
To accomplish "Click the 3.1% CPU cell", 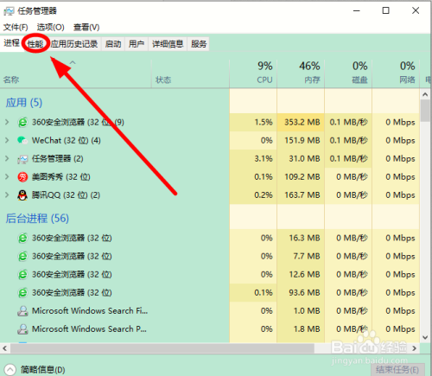I will (x=253, y=158).
